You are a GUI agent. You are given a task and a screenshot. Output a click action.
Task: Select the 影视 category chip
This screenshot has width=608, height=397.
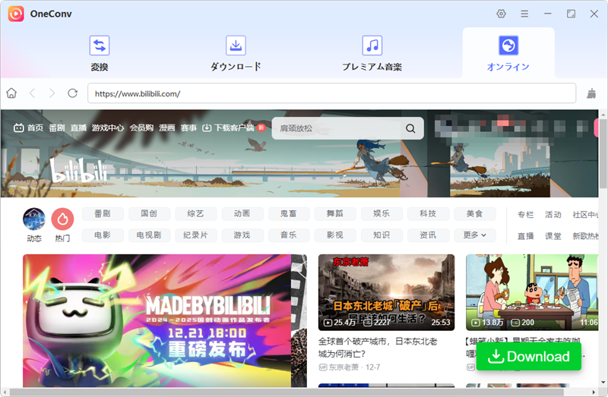(335, 235)
